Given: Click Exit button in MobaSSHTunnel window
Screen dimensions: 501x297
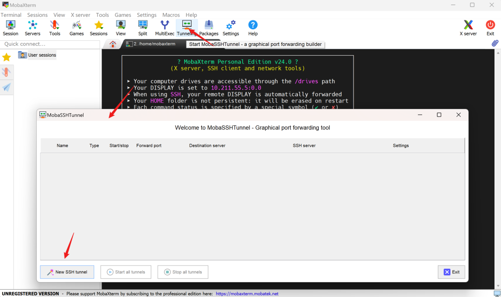Looking at the screenshot, I should [x=451, y=272].
